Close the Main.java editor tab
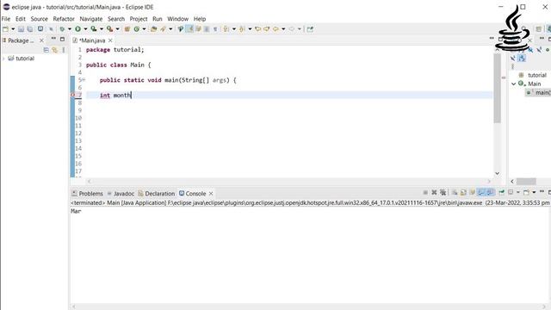The image size is (551, 310). point(110,40)
